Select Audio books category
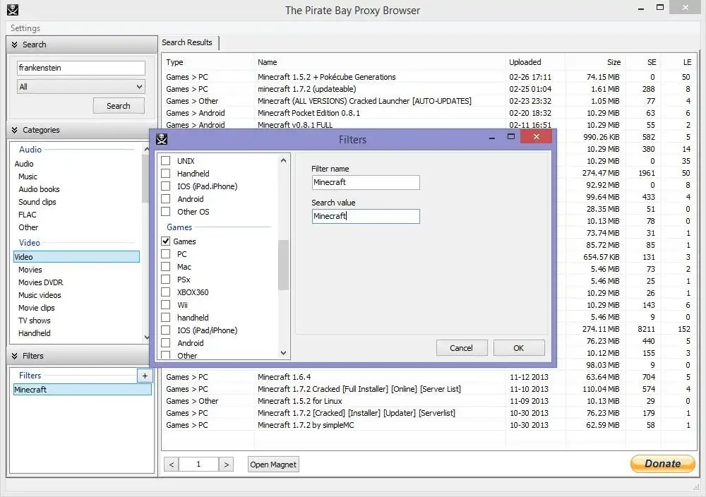This screenshot has width=706, height=497. click(39, 189)
